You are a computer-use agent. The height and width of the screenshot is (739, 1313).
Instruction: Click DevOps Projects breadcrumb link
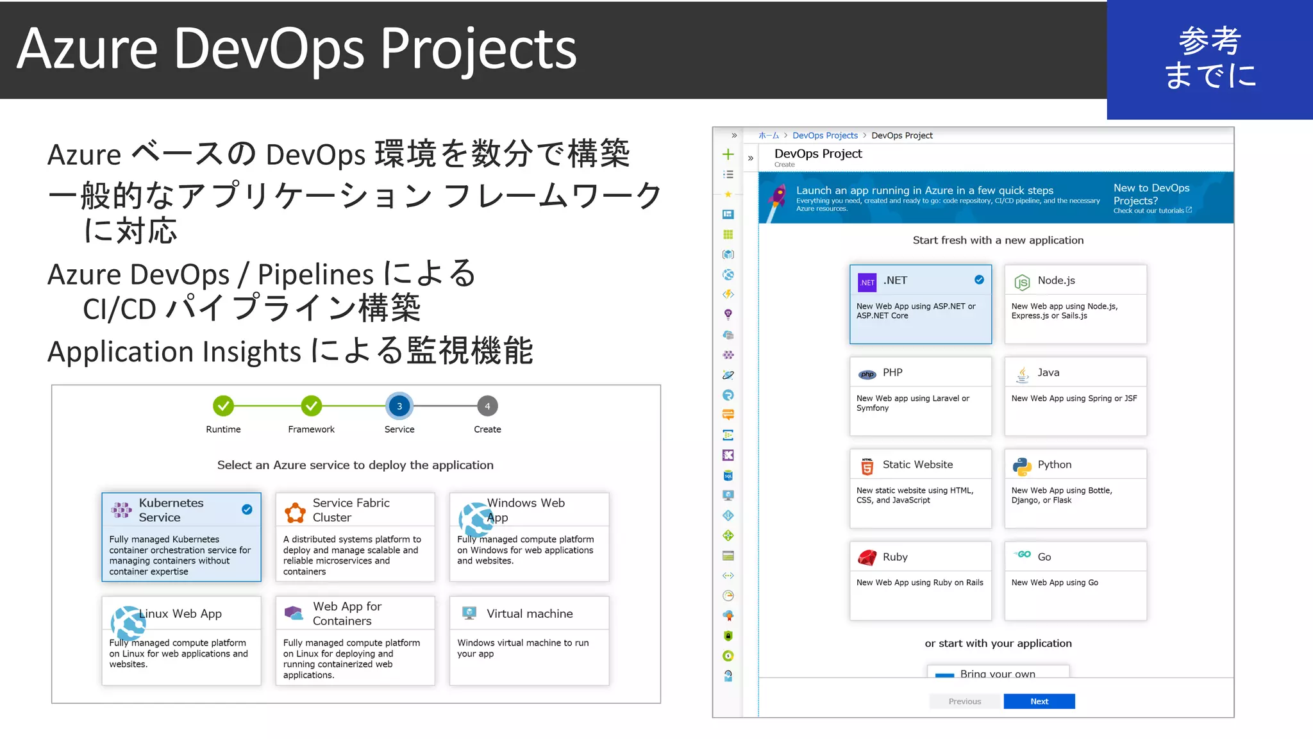tap(825, 135)
